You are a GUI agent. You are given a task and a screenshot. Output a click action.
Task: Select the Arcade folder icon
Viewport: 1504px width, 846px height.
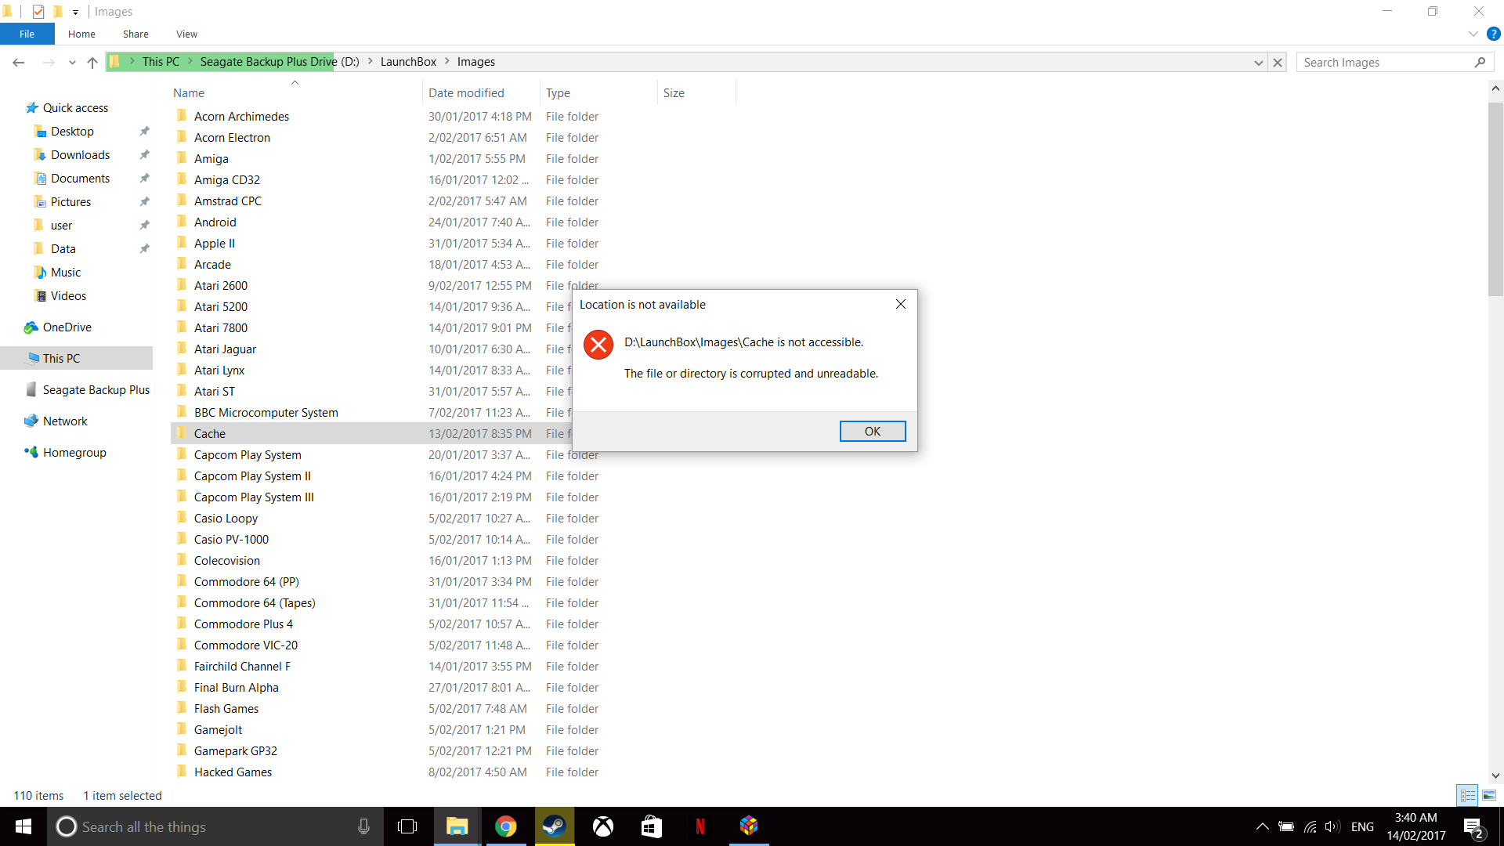[x=182, y=264]
